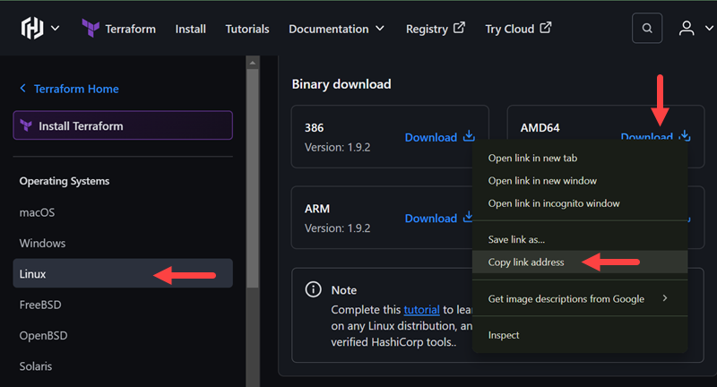The image size is (717, 387).
Task: Click the search magnifier button
Action: (x=647, y=29)
